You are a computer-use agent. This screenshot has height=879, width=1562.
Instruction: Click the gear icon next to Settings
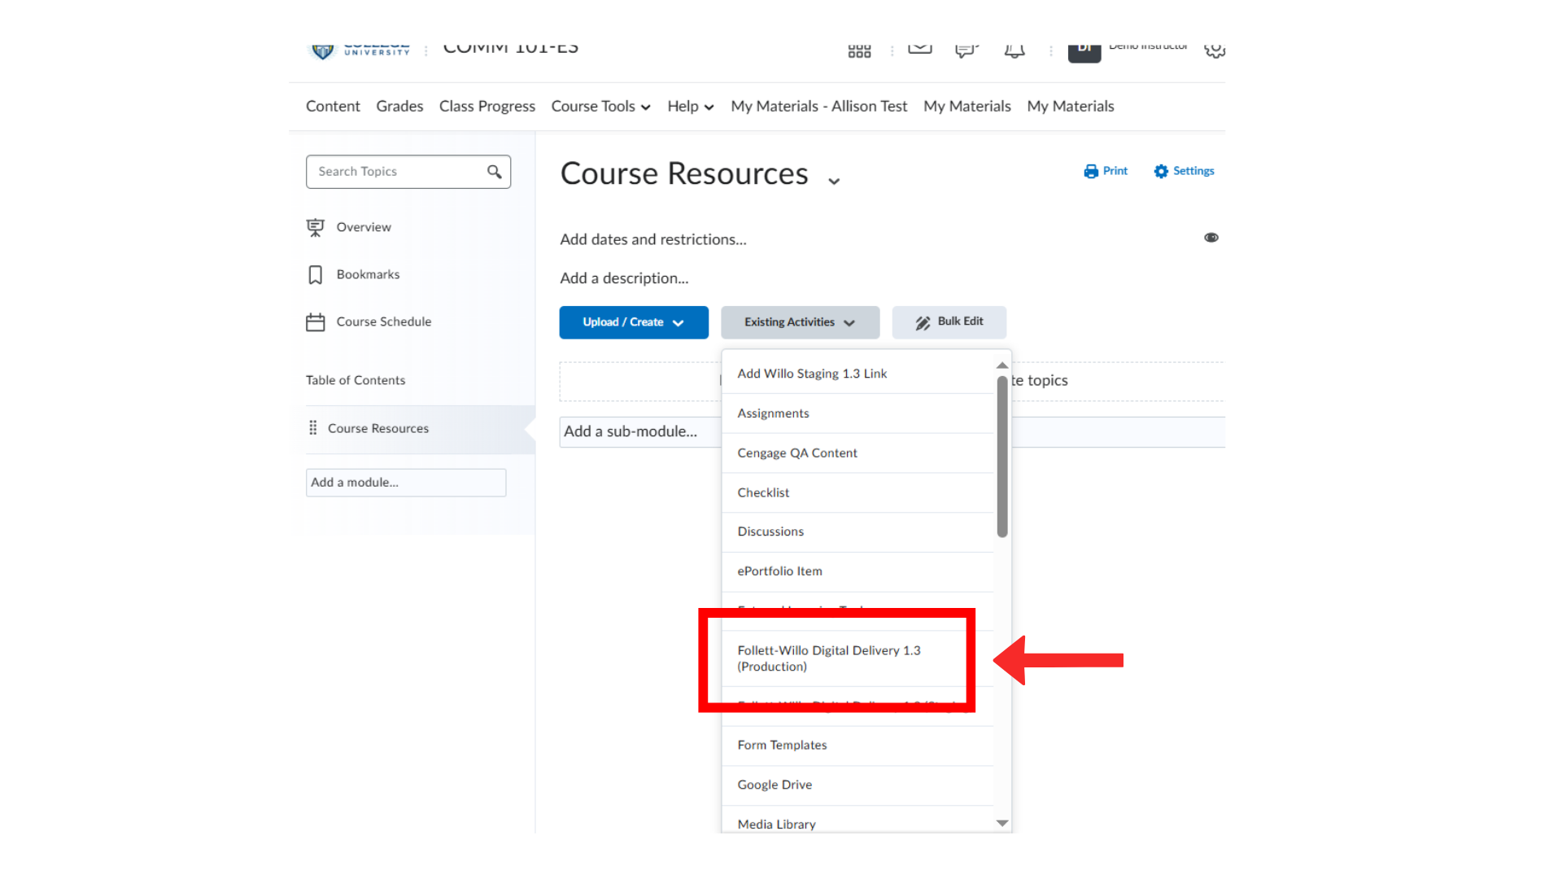(x=1161, y=171)
